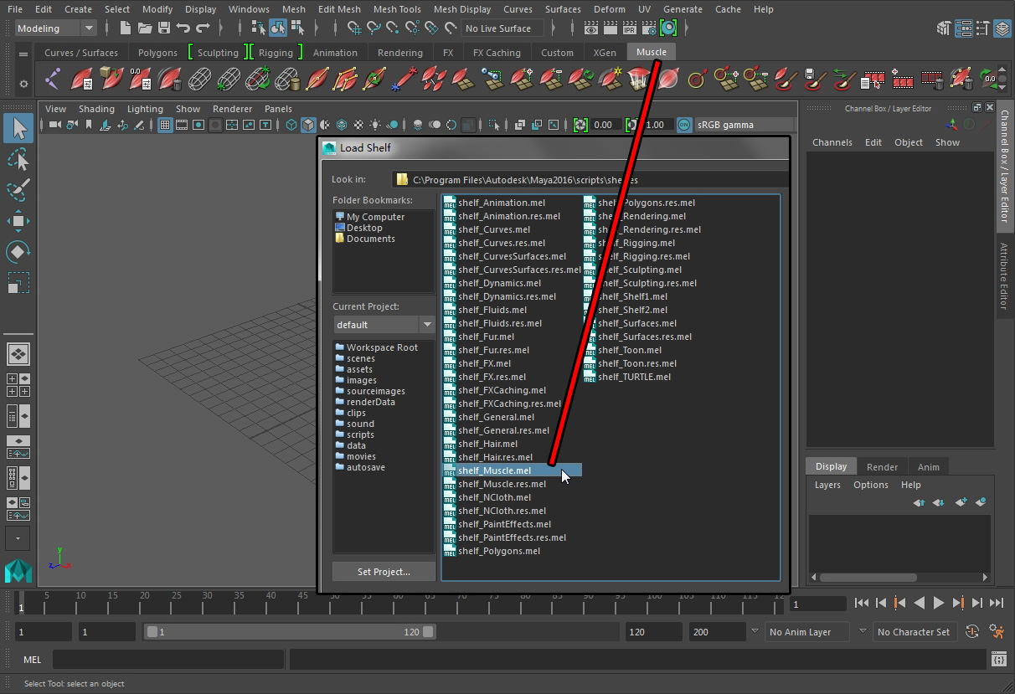This screenshot has height=694, width=1015.
Task: Pick the Rotate tool in toolbox
Action: tap(18, 252)
